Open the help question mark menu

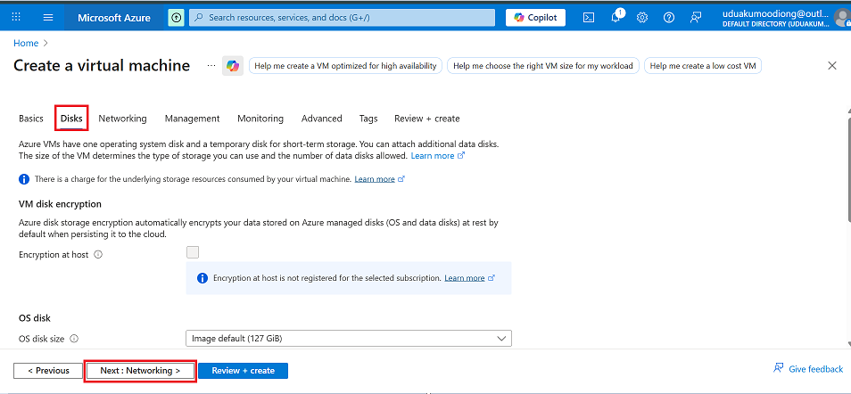pos(669,17)
